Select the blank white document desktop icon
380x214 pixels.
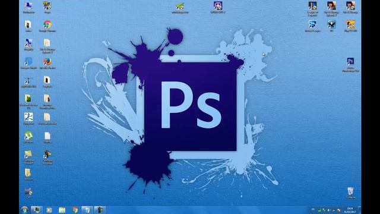(x=47, y=137)
